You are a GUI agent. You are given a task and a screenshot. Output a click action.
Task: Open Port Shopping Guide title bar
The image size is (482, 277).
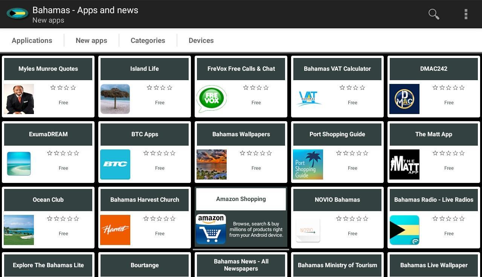(x=337, y=134)
